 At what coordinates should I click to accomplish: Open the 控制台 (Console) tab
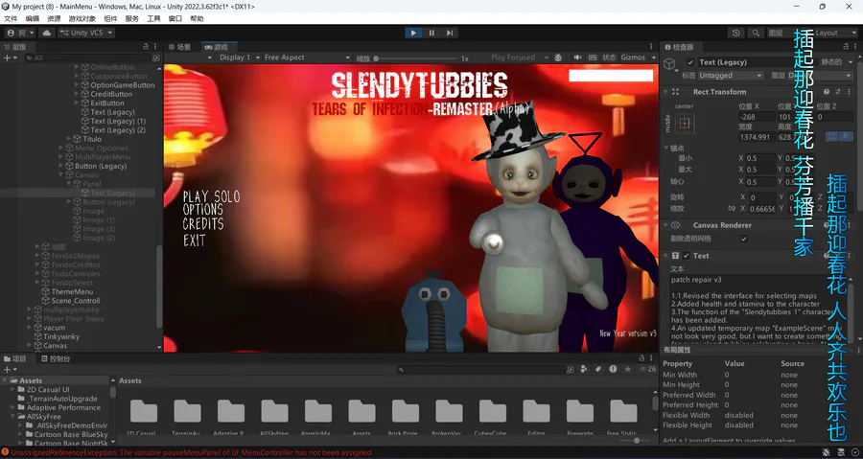(x=56, y=359)
